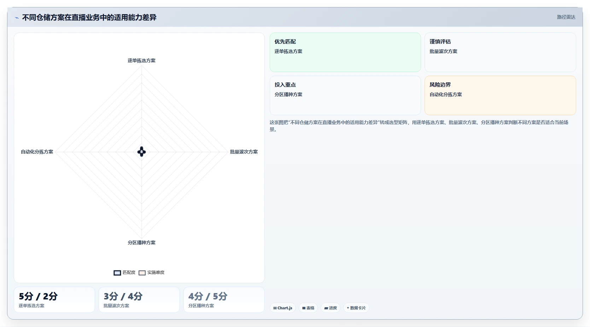Click the 匹配度 legend label
The width and height of the screenshot is (590, 327).
[129, 273]
